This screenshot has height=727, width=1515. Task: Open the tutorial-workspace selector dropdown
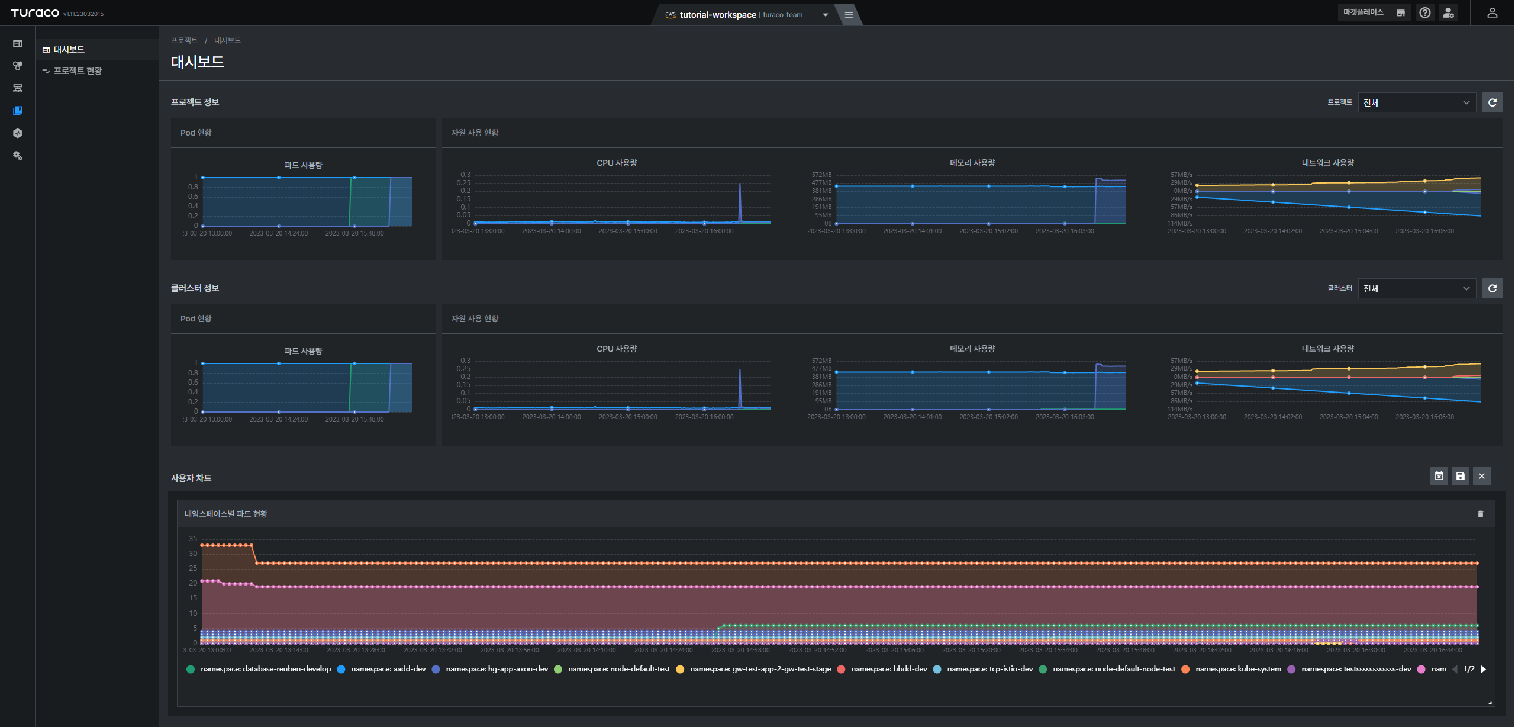click(x=746, y=15)
